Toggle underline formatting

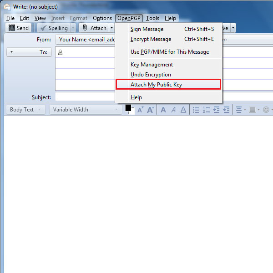click(x=183, y=110)
